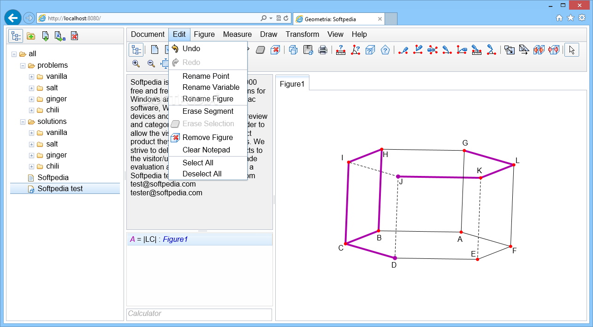Click the clone figure cubes icon
Image resolution: width=593 pixels, height=327 pixels.
point(293,50)
